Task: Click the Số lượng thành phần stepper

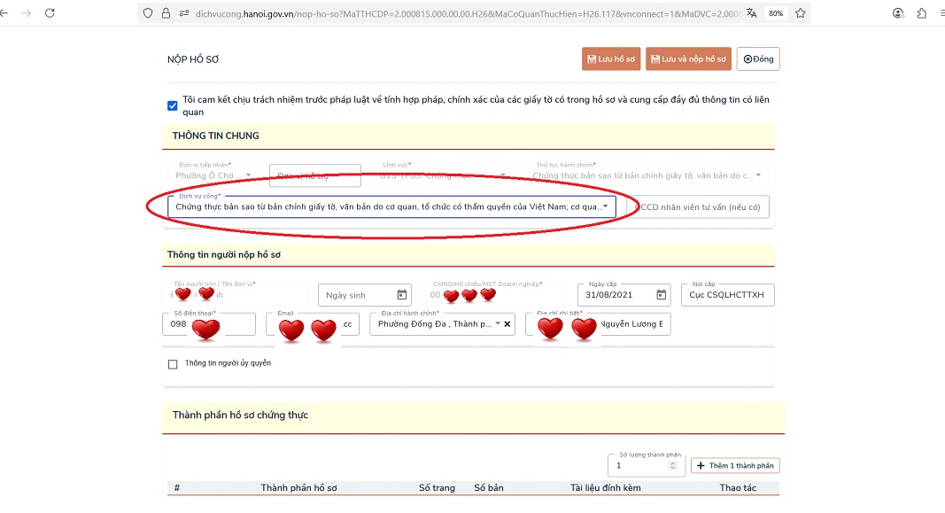Action: tap(672, 466)
